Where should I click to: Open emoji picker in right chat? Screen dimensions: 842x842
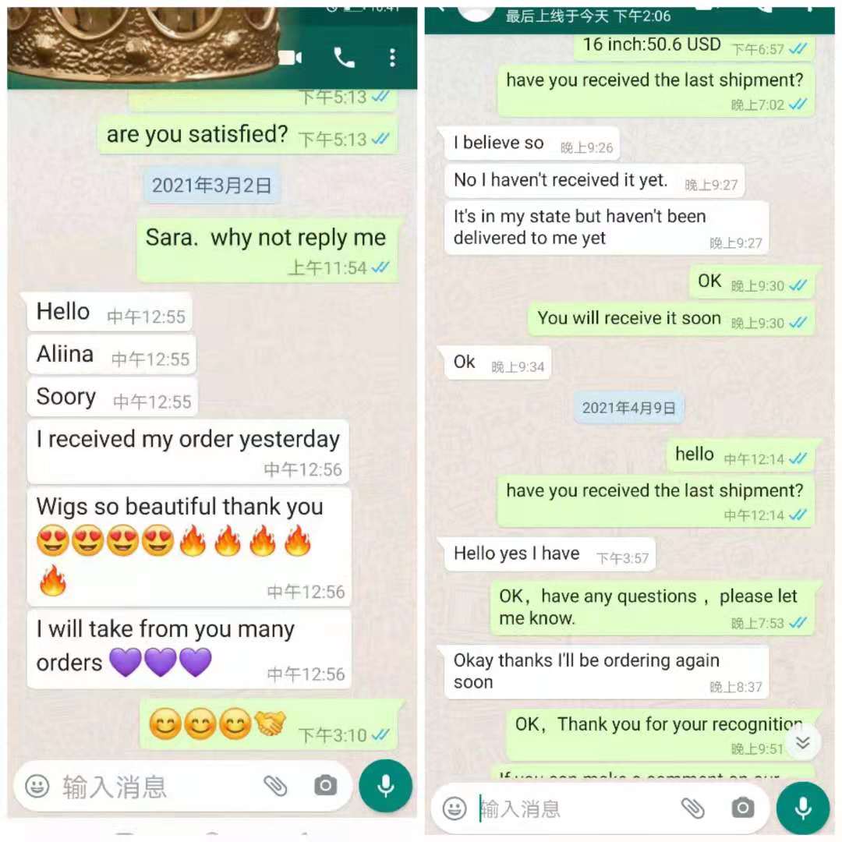[455, 808]
